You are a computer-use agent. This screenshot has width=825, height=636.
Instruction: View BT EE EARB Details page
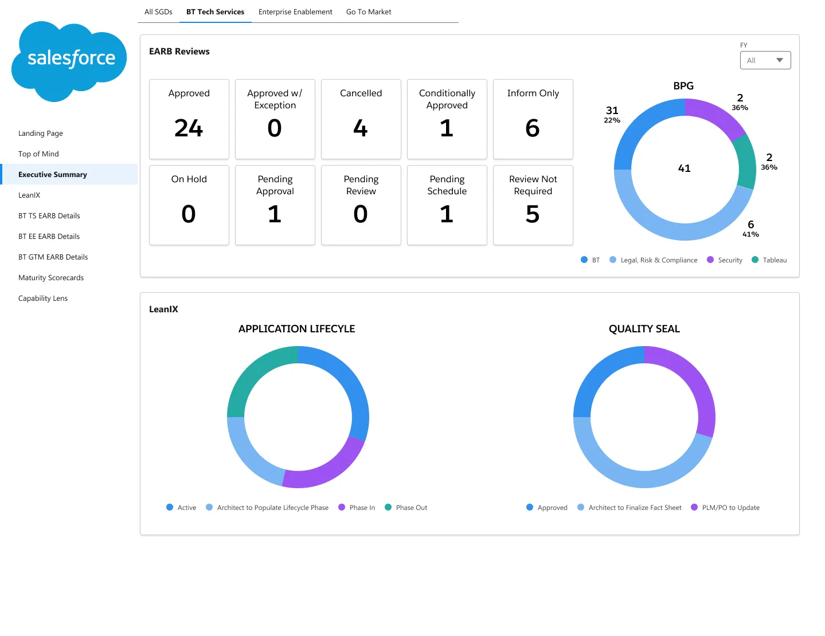[x=69, y=237]
